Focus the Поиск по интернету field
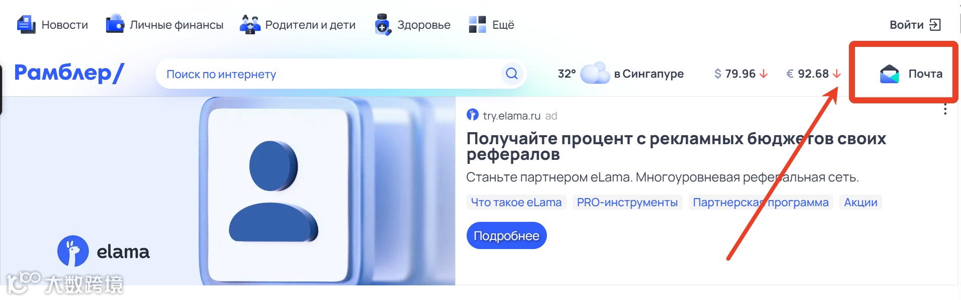This screenshot has width=961, height=300. (x=333, y=74)
